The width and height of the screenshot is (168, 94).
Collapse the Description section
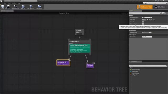129,35
